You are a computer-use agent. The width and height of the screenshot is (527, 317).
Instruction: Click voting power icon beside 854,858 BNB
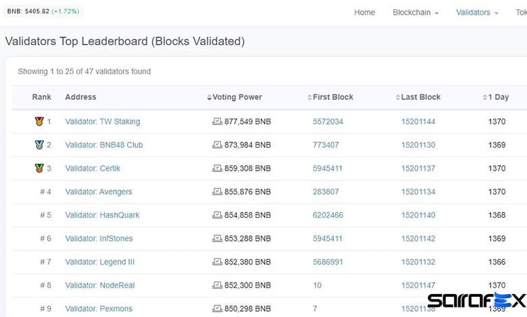pyautogui.click(x=217, y=215)
